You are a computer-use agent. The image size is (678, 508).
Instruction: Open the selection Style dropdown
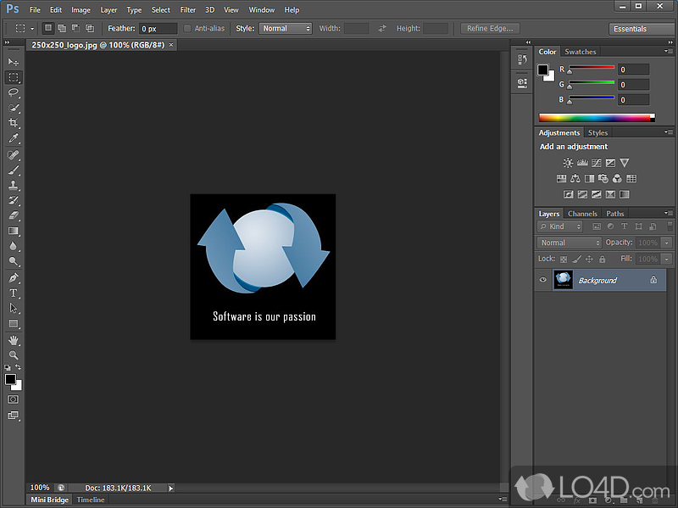click(x=285, y=28)
